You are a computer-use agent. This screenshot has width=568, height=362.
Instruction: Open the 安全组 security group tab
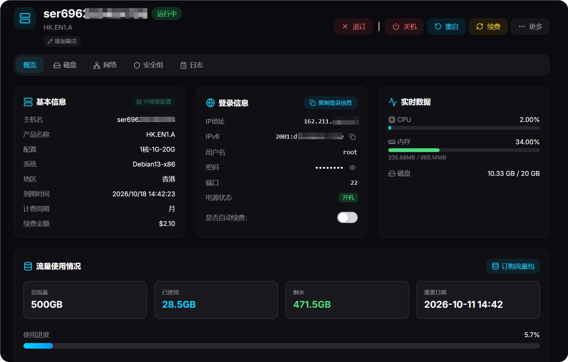(148, 65)
